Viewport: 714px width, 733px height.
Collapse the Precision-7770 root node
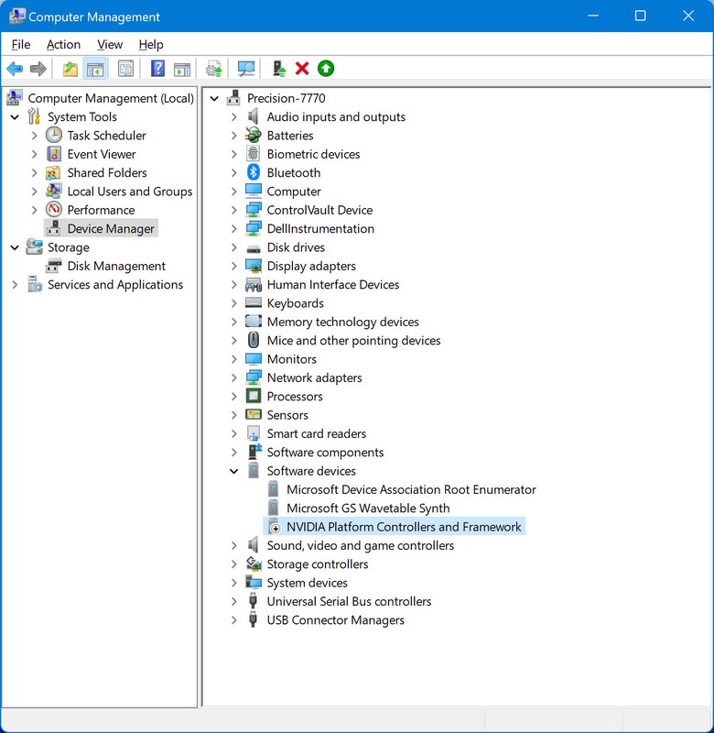tap(214, 98)
